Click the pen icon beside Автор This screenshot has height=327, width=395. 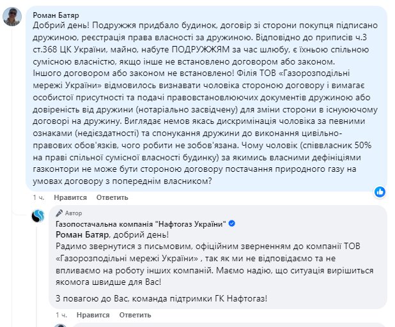[59, 213]
